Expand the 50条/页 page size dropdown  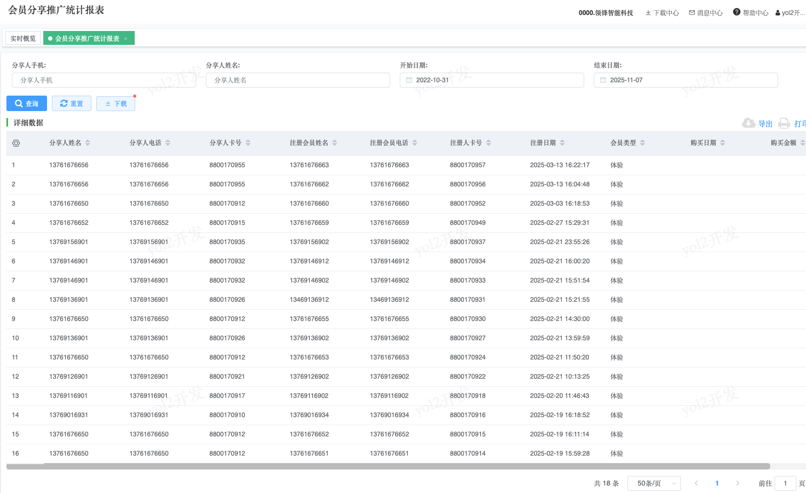tap(654, 483)
